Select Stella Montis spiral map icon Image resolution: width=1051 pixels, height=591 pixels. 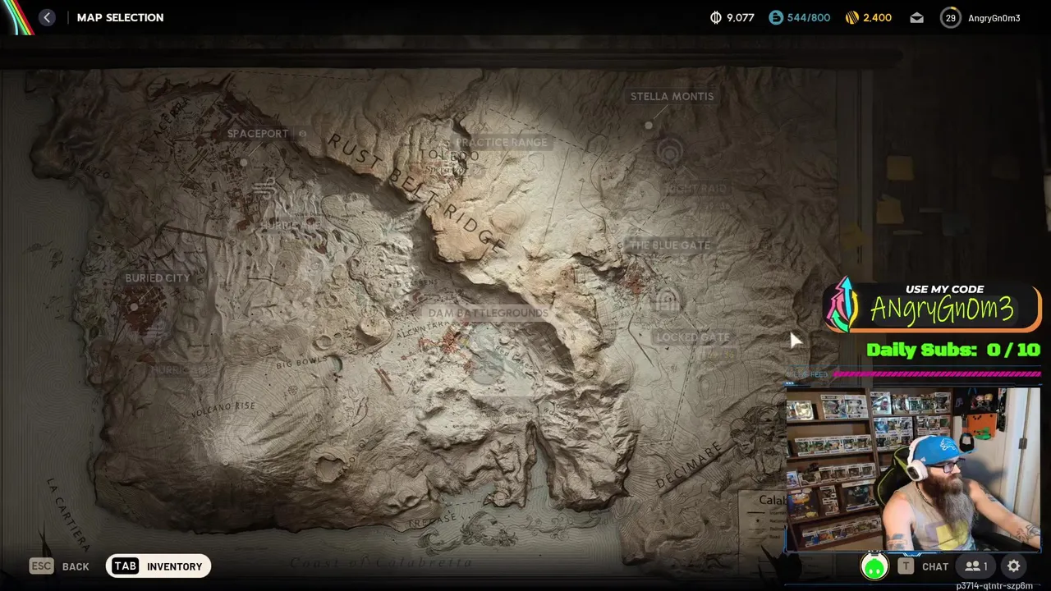(x=670, y=153)
